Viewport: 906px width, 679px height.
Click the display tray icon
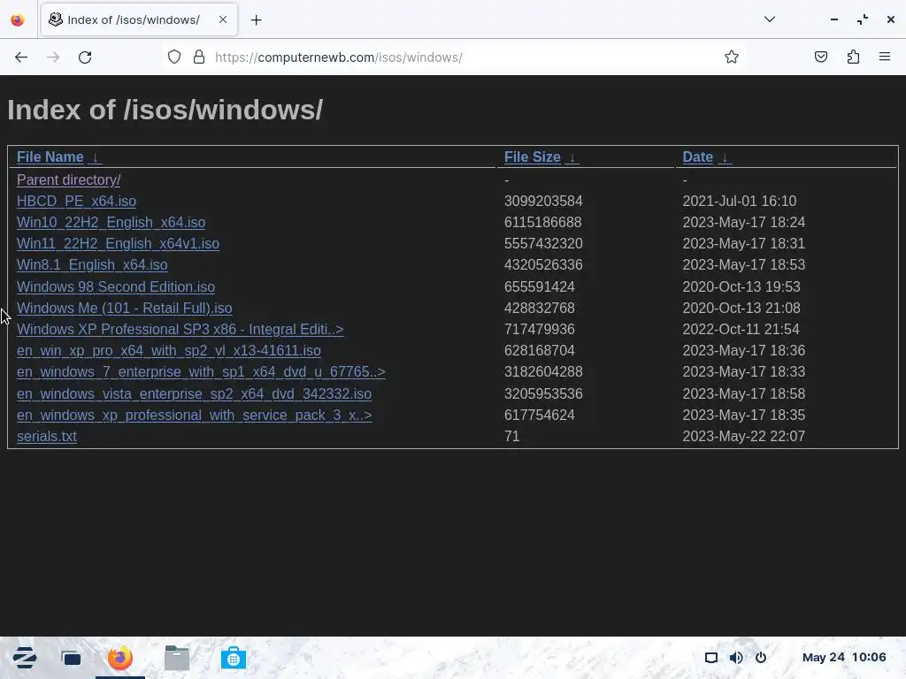pyautogui.click(x=711, y=658)
